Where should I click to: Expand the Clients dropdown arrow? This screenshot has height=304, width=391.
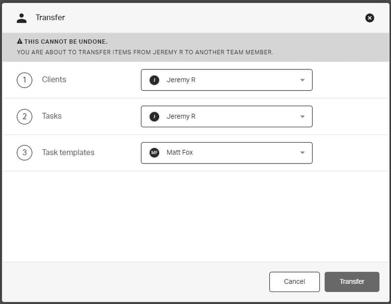click(302, 80)
